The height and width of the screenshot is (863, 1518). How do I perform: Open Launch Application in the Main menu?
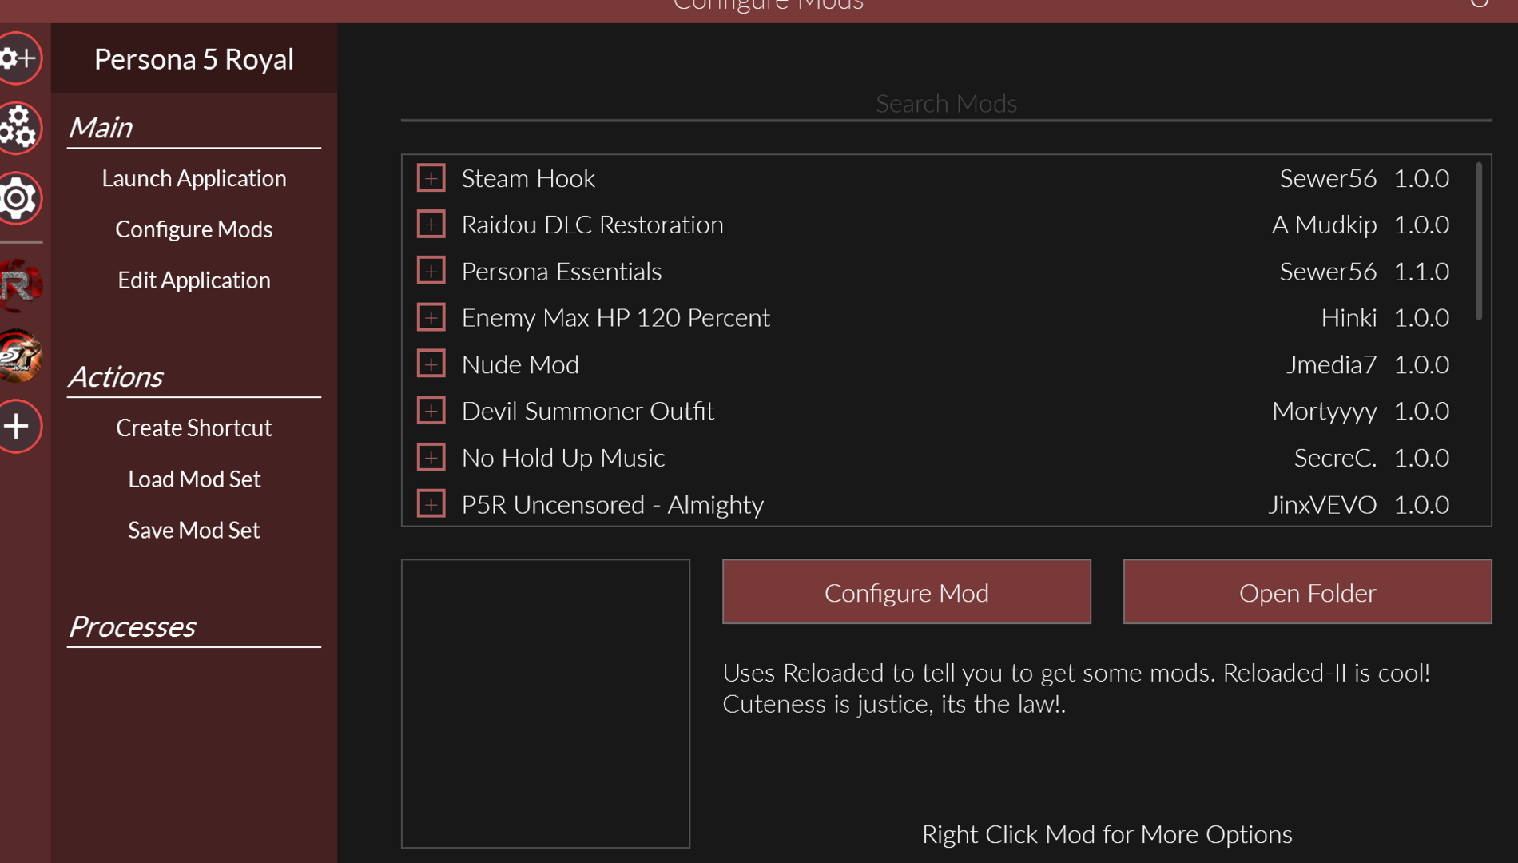pyautogui.click(x=194, y=178)
